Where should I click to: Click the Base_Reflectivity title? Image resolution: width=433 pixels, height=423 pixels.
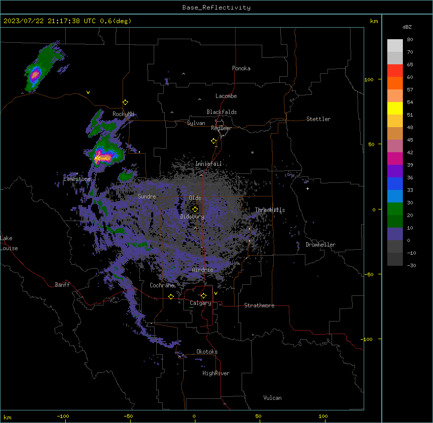pyautogui.click(x=216, y=8)
